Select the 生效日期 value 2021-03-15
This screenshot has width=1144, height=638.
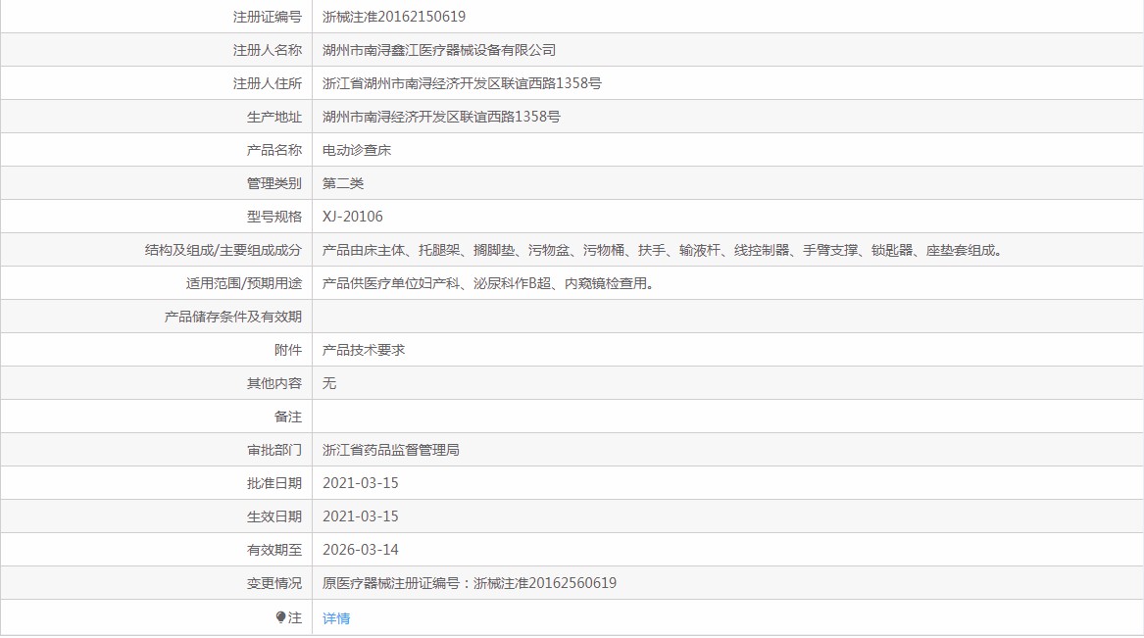pos(361,516)
